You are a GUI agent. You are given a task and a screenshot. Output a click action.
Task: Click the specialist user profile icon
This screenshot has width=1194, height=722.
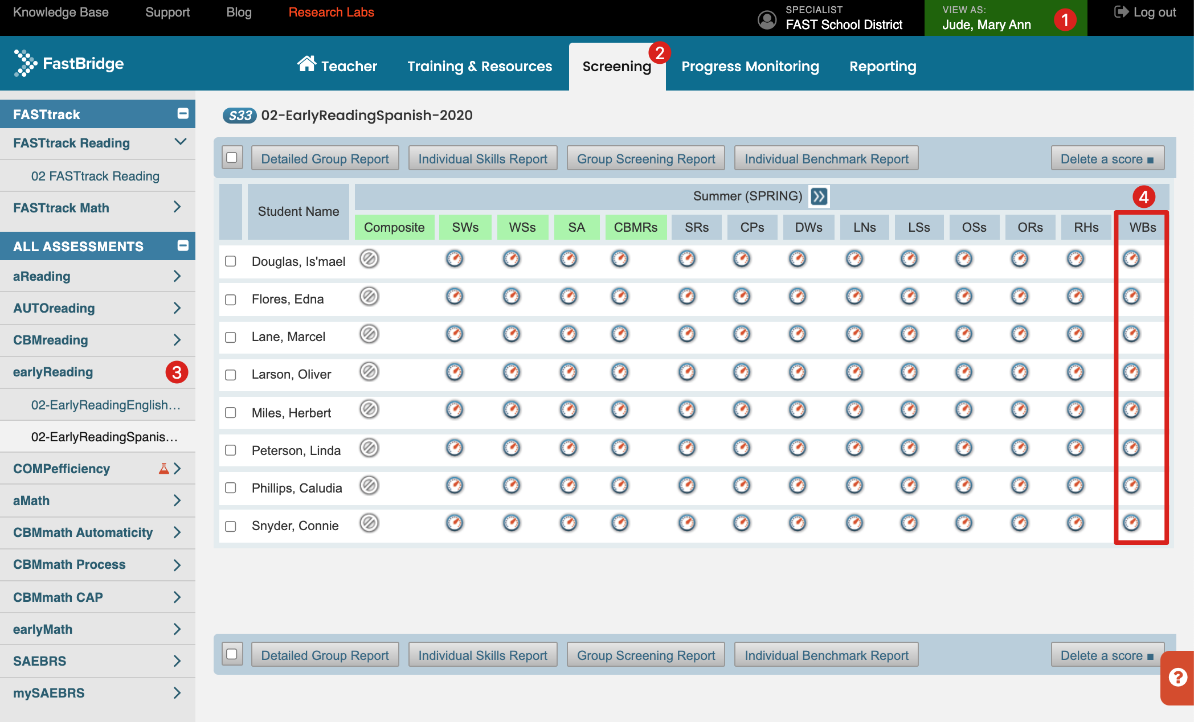click(767, 19)
